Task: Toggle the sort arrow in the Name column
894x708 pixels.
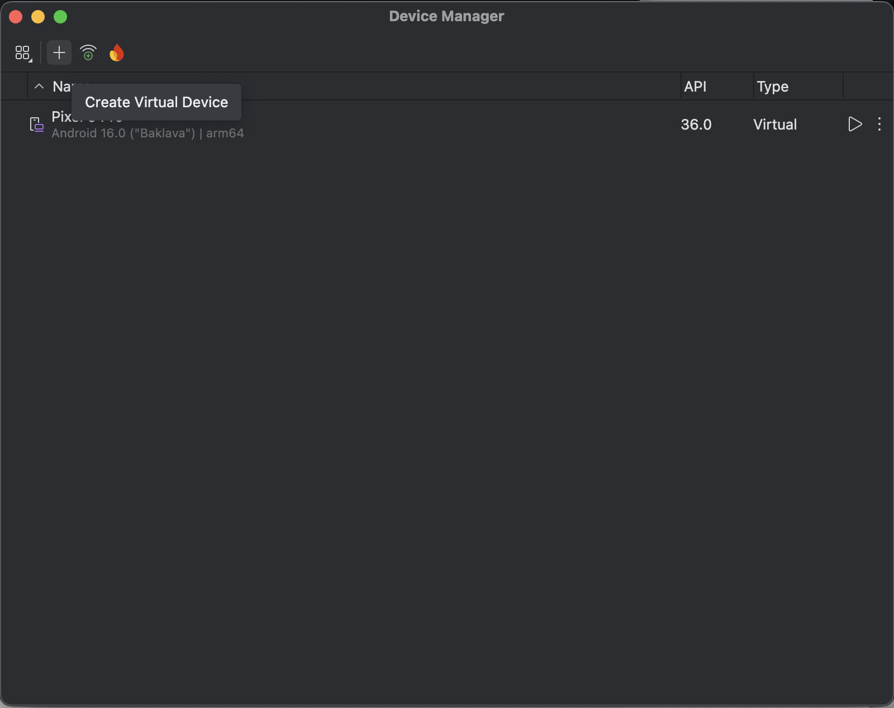Action: point(39,87)
